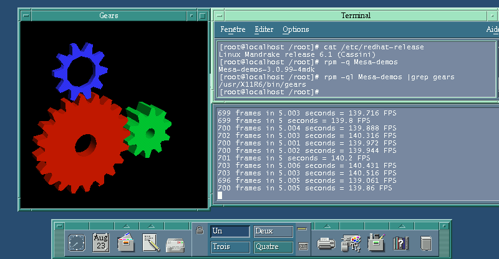Switch to workspace Trois
The height and width of the screenshot is (259, 499).
click(x=230, y=247)
